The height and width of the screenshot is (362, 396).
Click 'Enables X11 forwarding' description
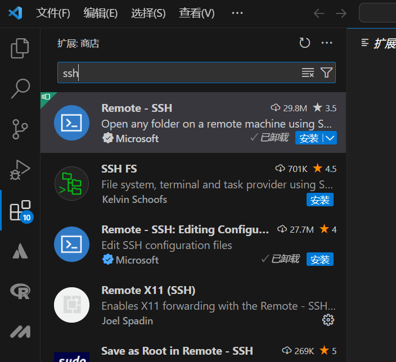point(218,306)
